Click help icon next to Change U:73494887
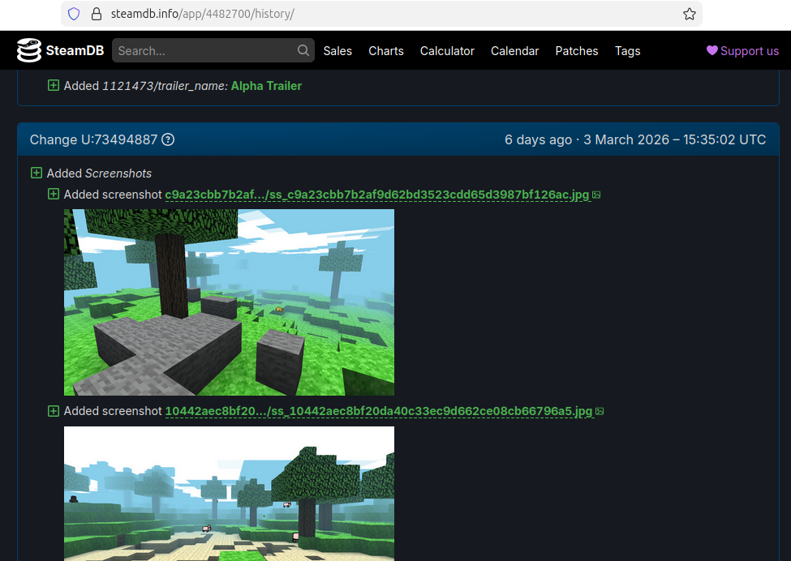 click(x=168, y=139)
